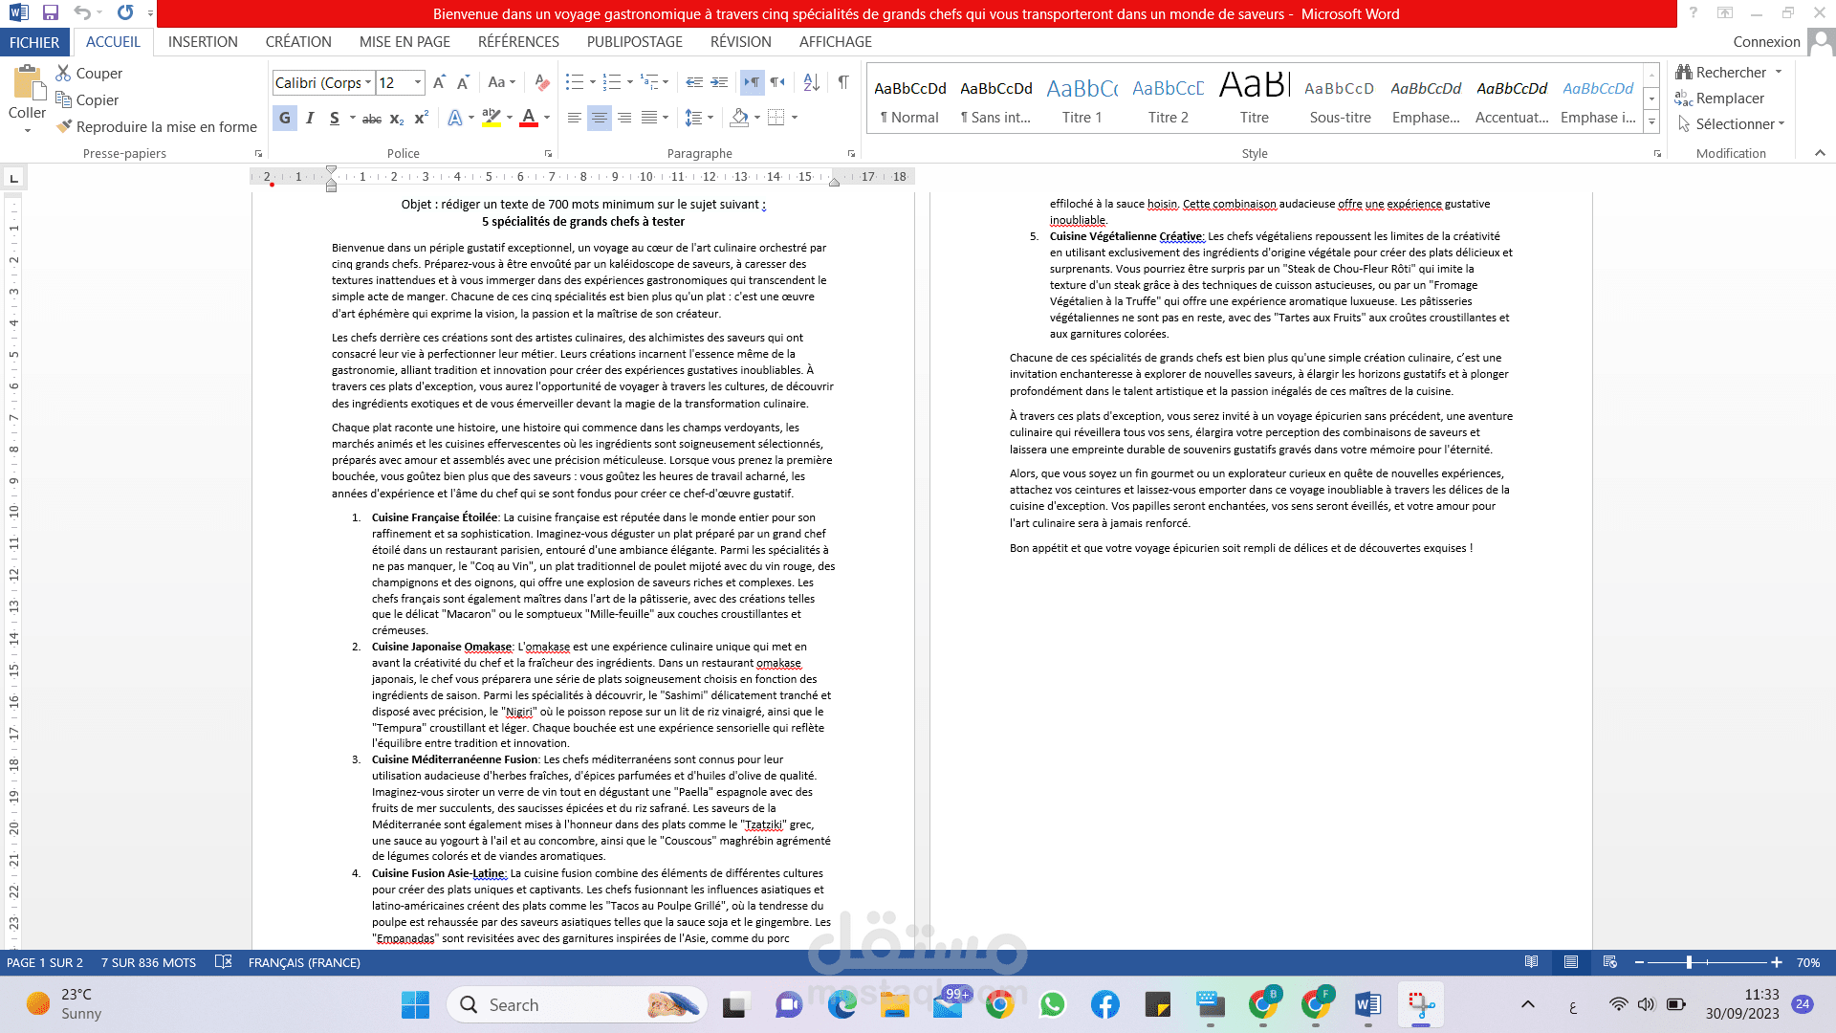Open the Presse-papiers clipboard pane launcher
The height and width of the screenshot is (1033, 1836).
[258, 154]
